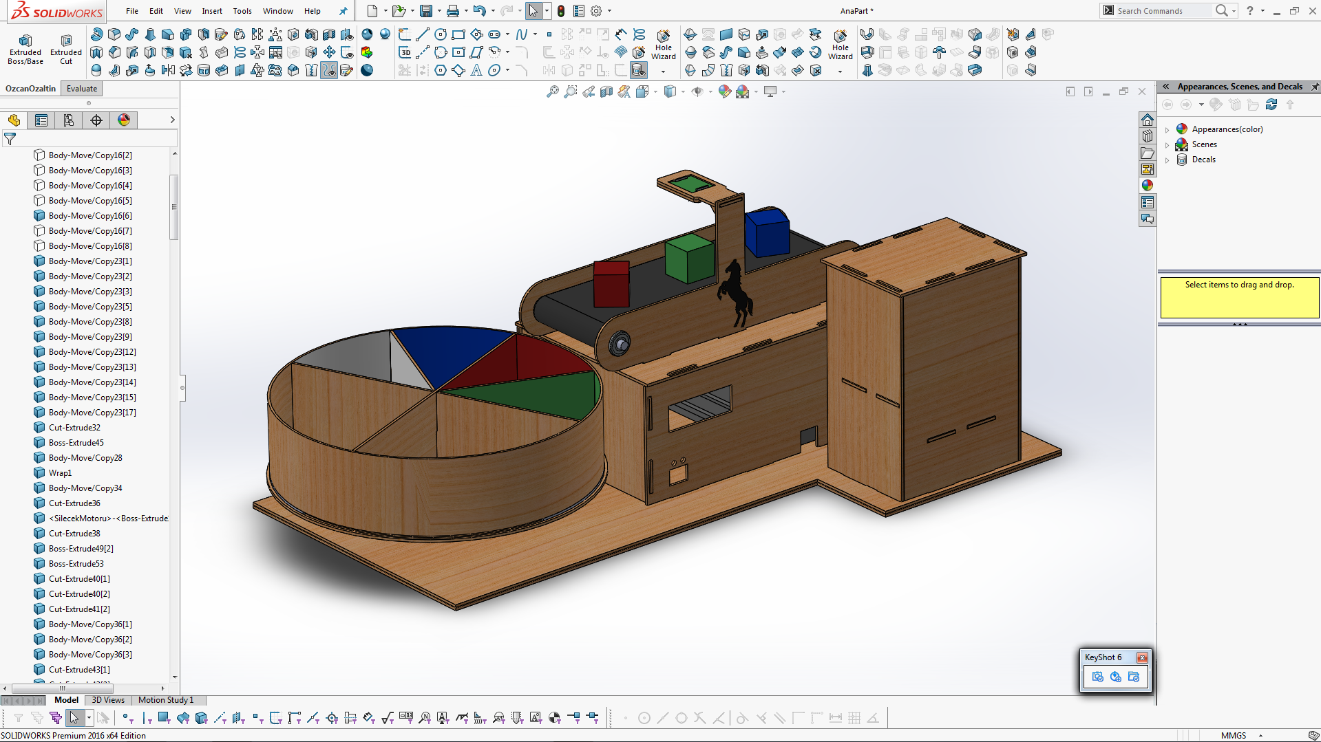Viewport: 1321px width, 742px height.
Task: Open the Insert menu
Action: 212,11
